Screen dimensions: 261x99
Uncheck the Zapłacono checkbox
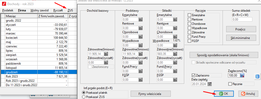tap(193, 75)
